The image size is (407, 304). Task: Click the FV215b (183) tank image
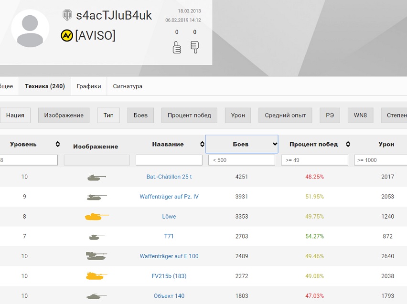[96, 276]
